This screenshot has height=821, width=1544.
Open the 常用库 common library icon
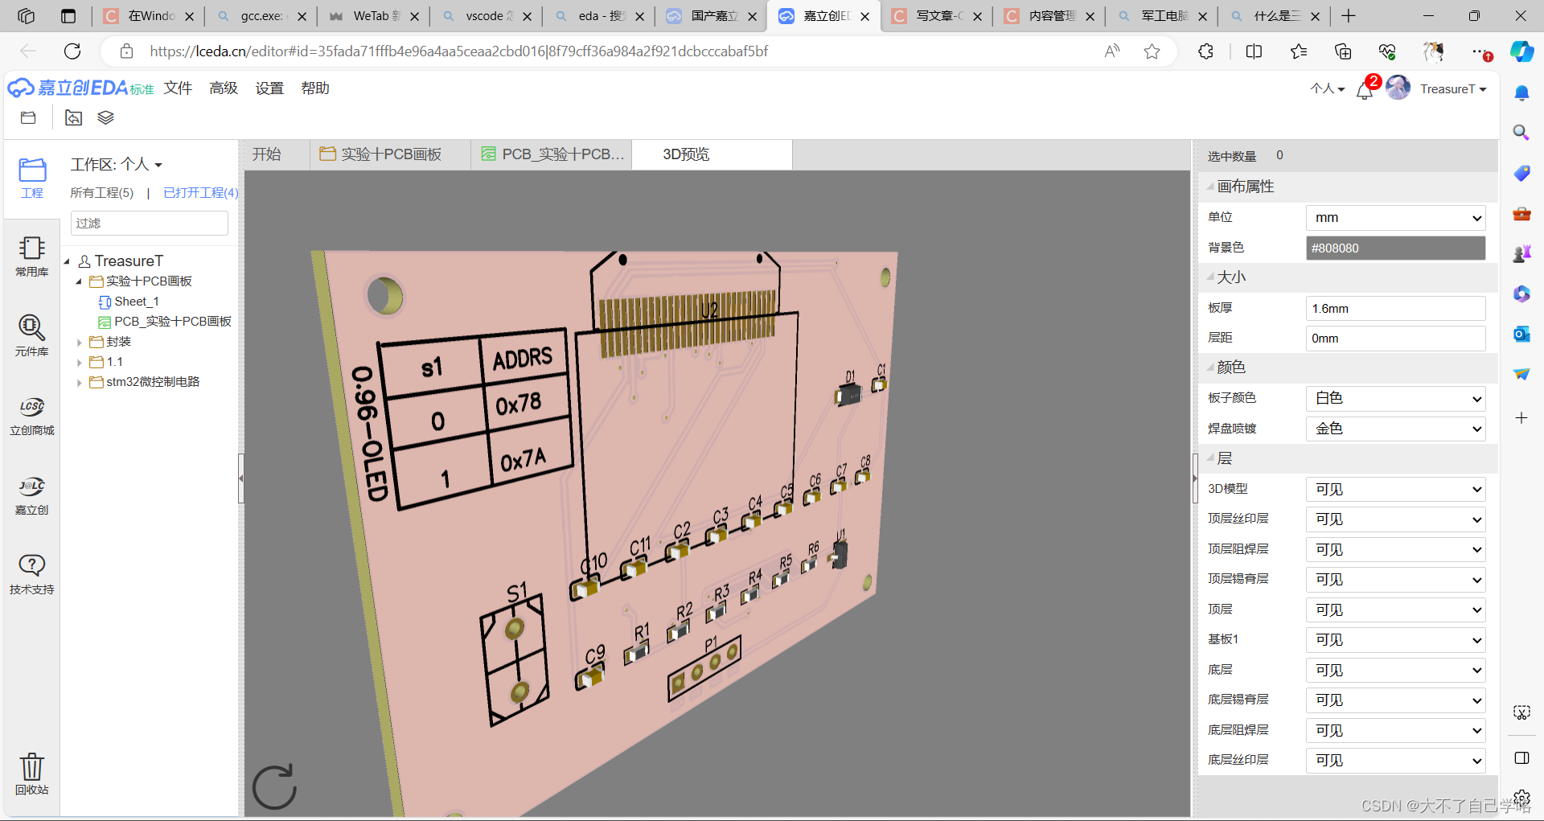click(x=32, y=257)
